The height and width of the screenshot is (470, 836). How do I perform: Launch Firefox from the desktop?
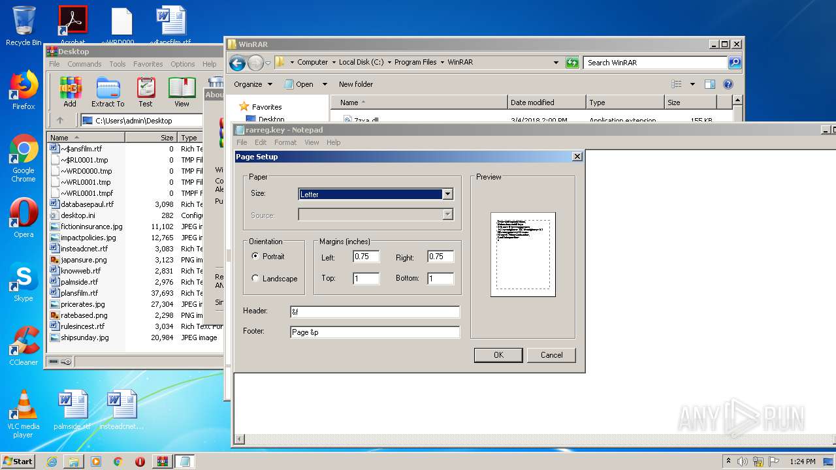(x=24, y=90)
